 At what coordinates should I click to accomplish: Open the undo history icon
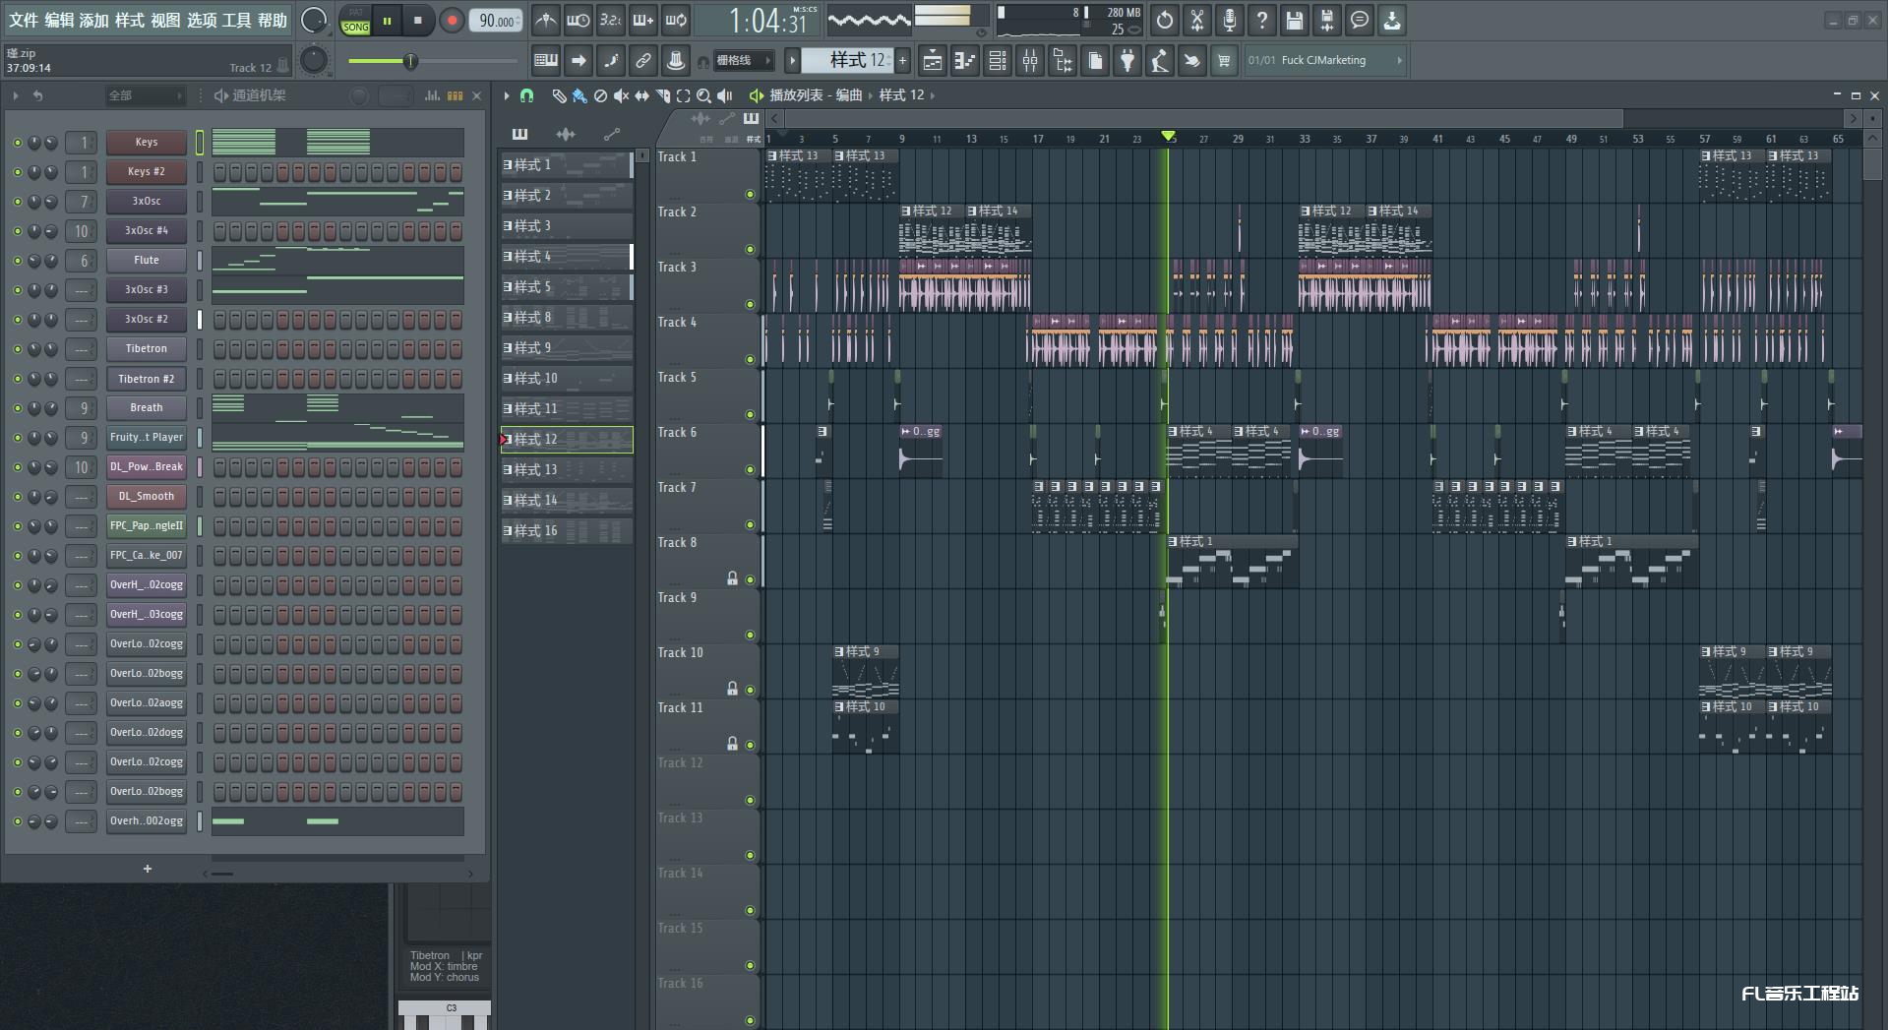tap(1165, 20)
